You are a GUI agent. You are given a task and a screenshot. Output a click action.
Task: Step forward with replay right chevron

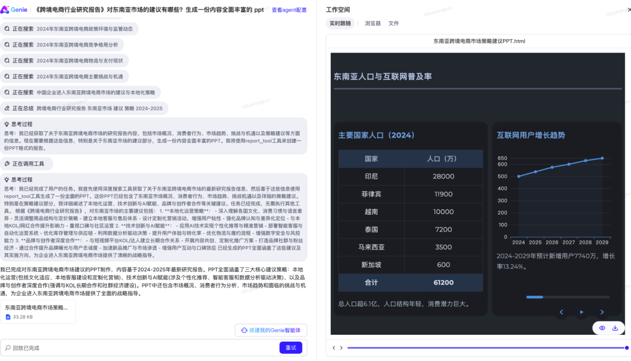[341, 348]
